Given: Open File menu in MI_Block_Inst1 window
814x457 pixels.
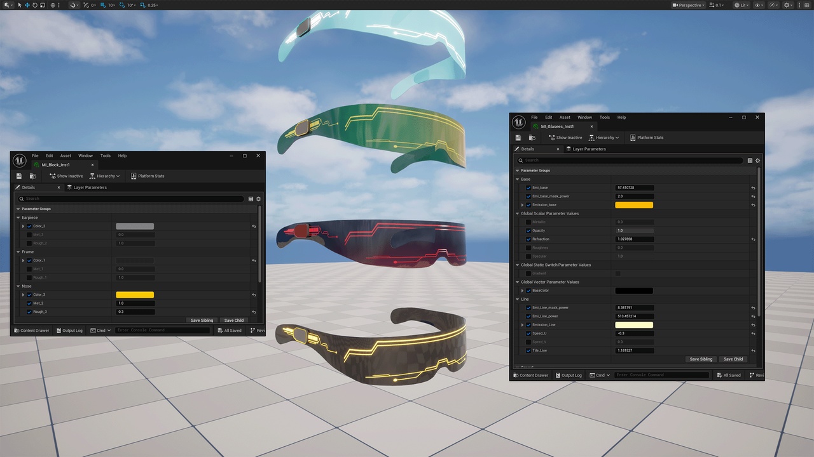Looking at the screenshot, I should [36, 156].
